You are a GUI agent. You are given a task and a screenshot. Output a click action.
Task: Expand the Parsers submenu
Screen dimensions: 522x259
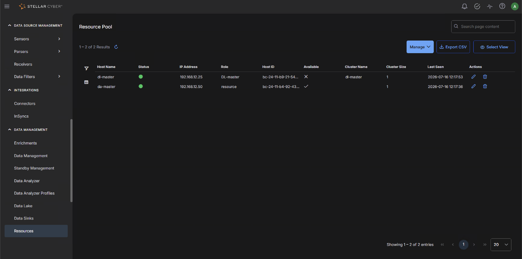point(59,51)
